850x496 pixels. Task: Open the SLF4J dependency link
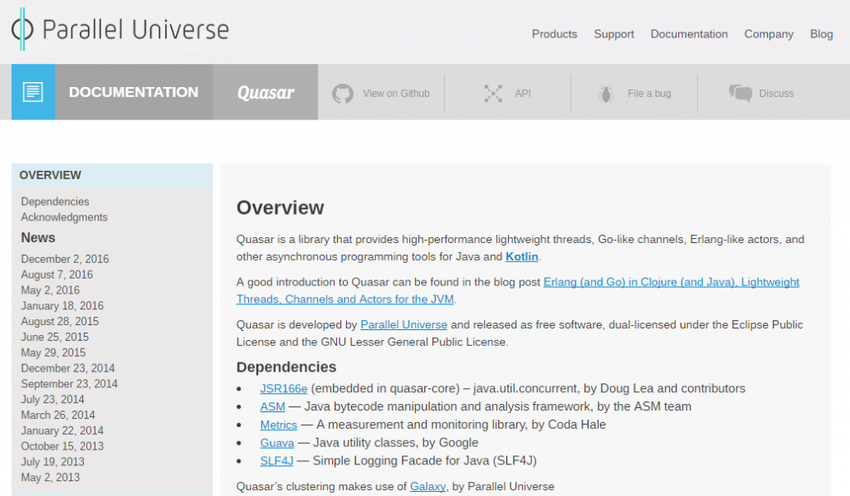coord(276,461)
